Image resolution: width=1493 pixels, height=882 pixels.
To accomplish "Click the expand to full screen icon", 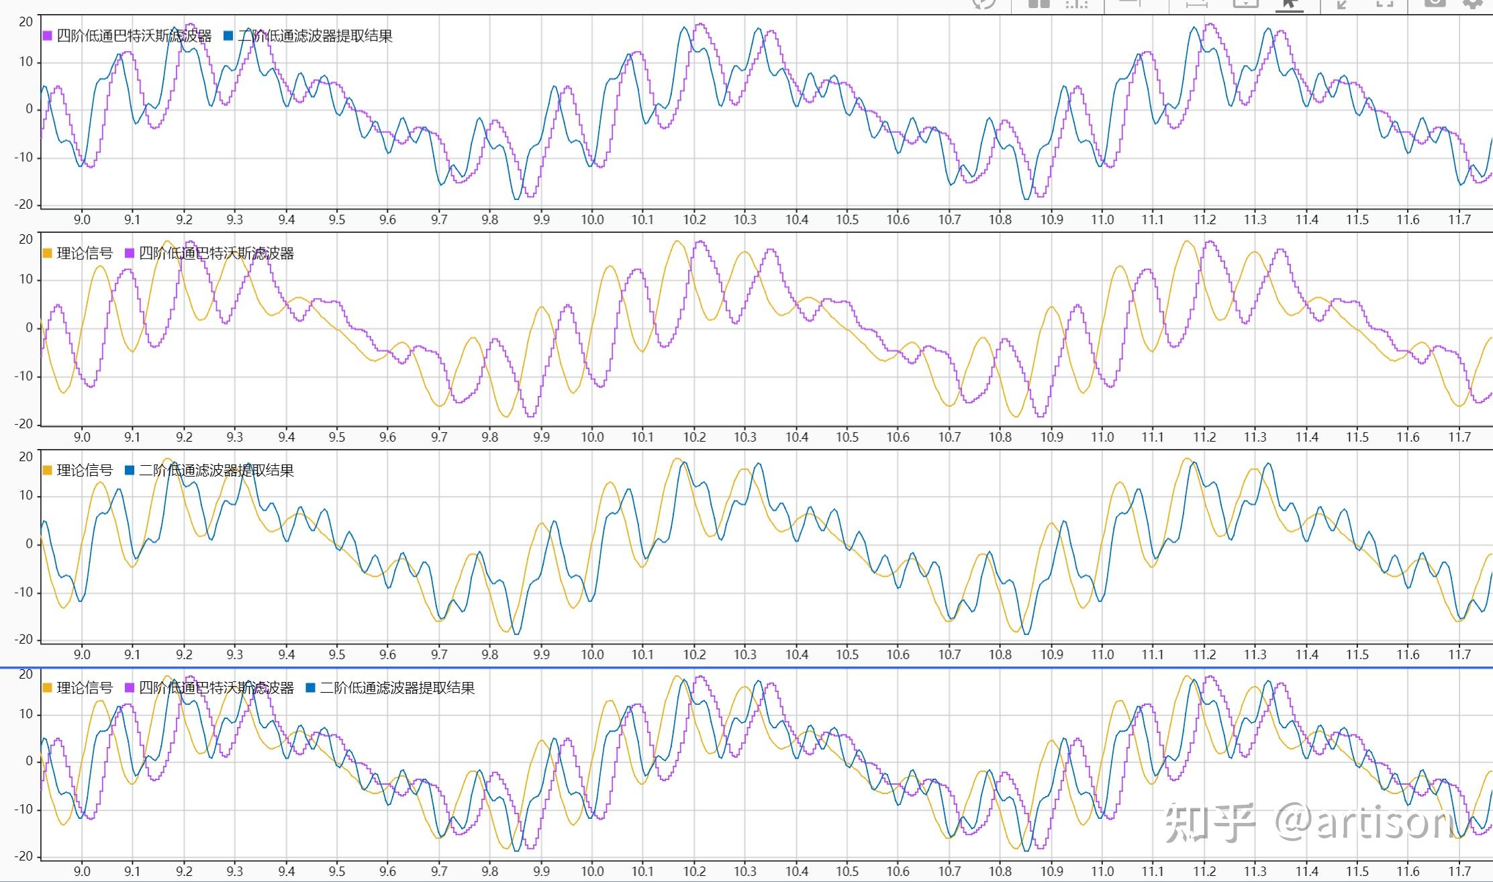I will pos(1384,3).
